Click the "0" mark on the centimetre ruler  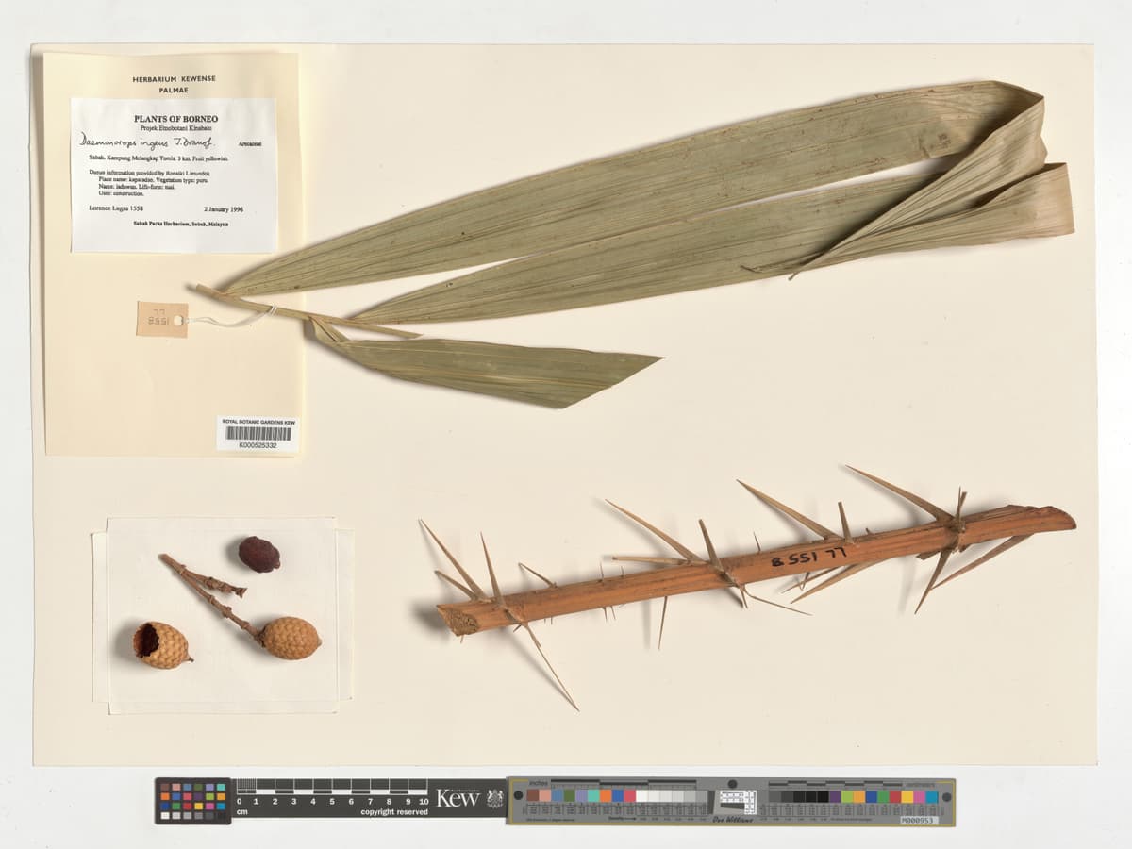coord(240,801)
